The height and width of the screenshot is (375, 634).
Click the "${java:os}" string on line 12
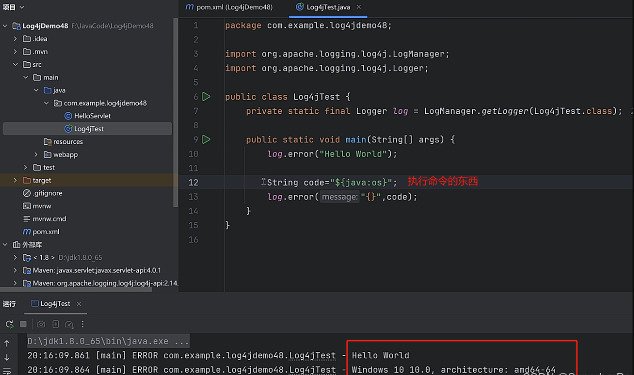tap(361, 183)
